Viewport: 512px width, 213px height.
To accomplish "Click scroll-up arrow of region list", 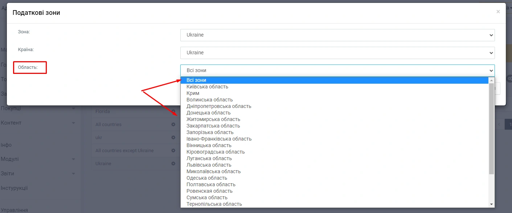I will pyautogui.click(x=492, y=80).
